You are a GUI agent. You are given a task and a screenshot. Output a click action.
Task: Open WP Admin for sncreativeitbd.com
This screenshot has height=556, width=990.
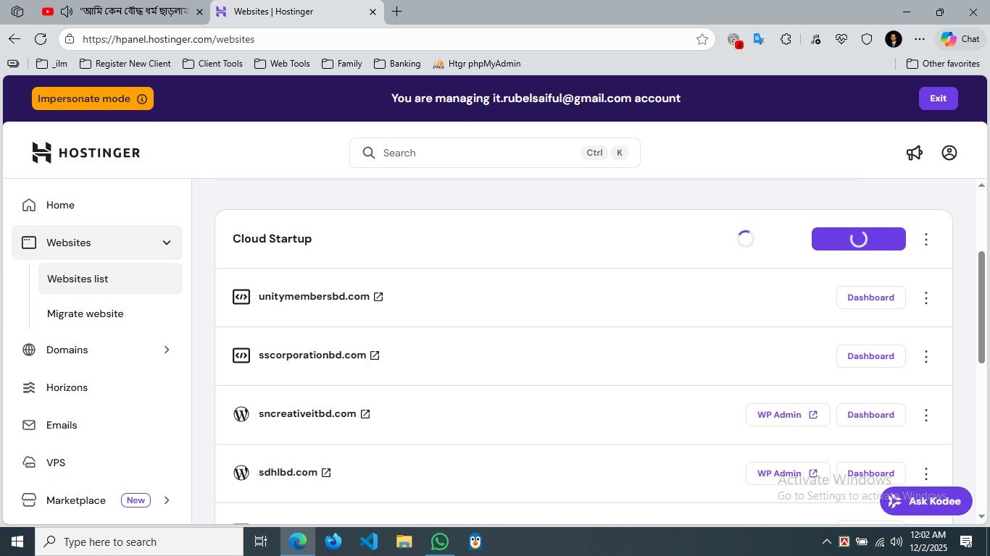(x=787, y=415)
